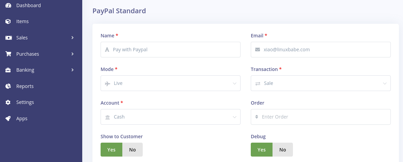403x162 pixels.
Task: Click the Items cube icon in sidebar
Action: click(8, 21)
